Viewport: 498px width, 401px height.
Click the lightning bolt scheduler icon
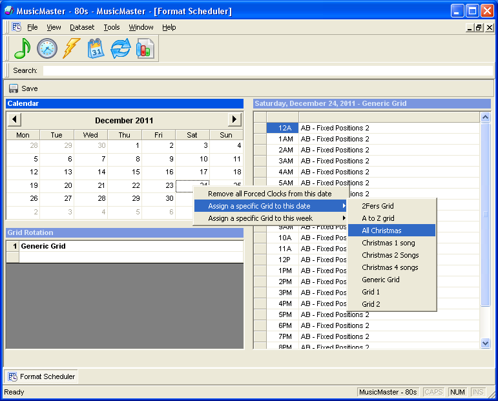(71, 48)
